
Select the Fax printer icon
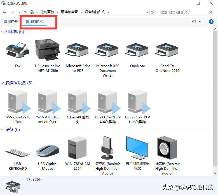(18, 51)
